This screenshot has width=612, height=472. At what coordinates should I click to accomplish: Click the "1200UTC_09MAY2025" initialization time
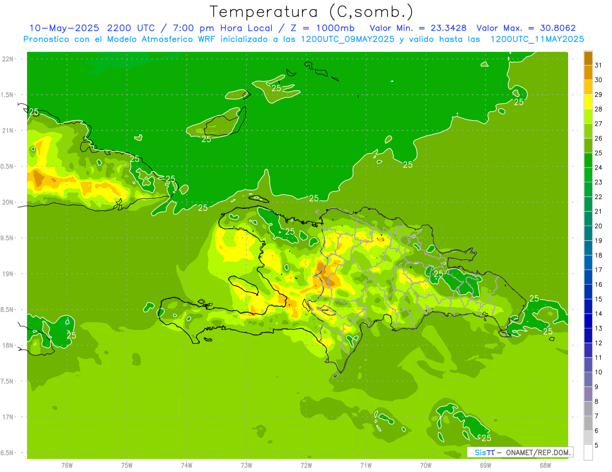click(348, 39)
